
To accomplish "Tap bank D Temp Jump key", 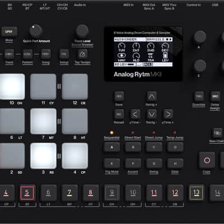I will [x=175, y=147].
